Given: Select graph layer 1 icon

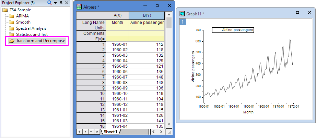Looking at the screenshot, I should click(184, 22).
